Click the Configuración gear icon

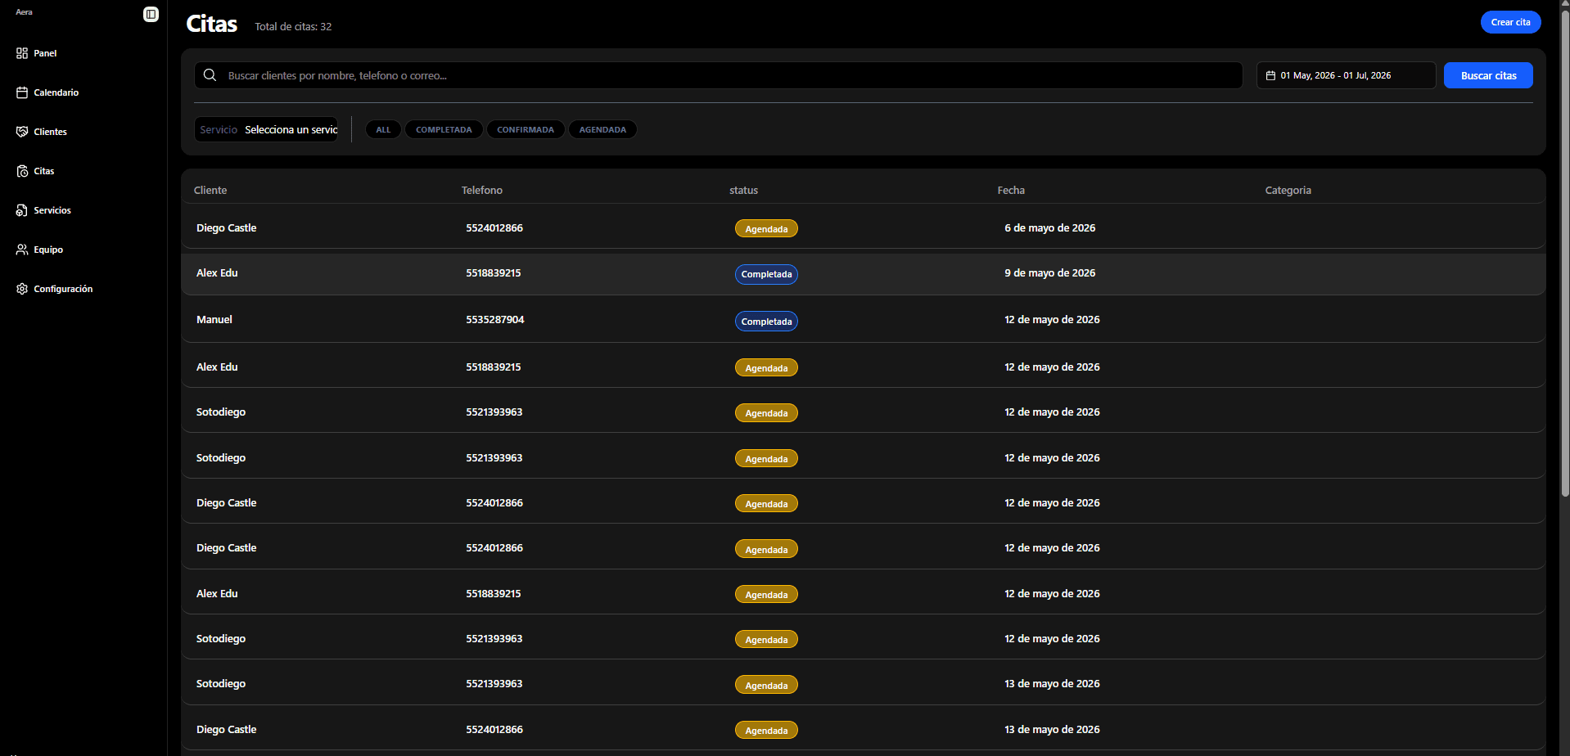tap(22, 289)
